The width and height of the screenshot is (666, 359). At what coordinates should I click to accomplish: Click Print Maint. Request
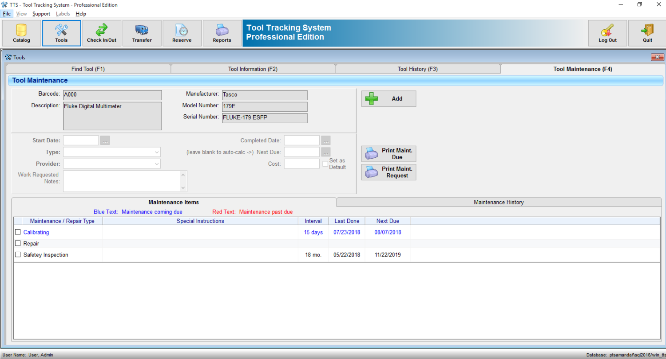click(388, 172)
